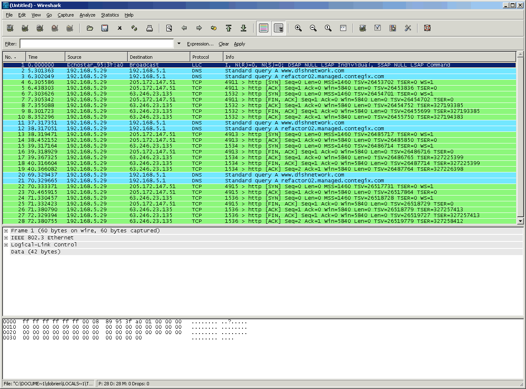Click the packet list vertical scrollbar down arrow
This screenshot has height=389, width=526.
pyautogui.click(x=520, y=221)
